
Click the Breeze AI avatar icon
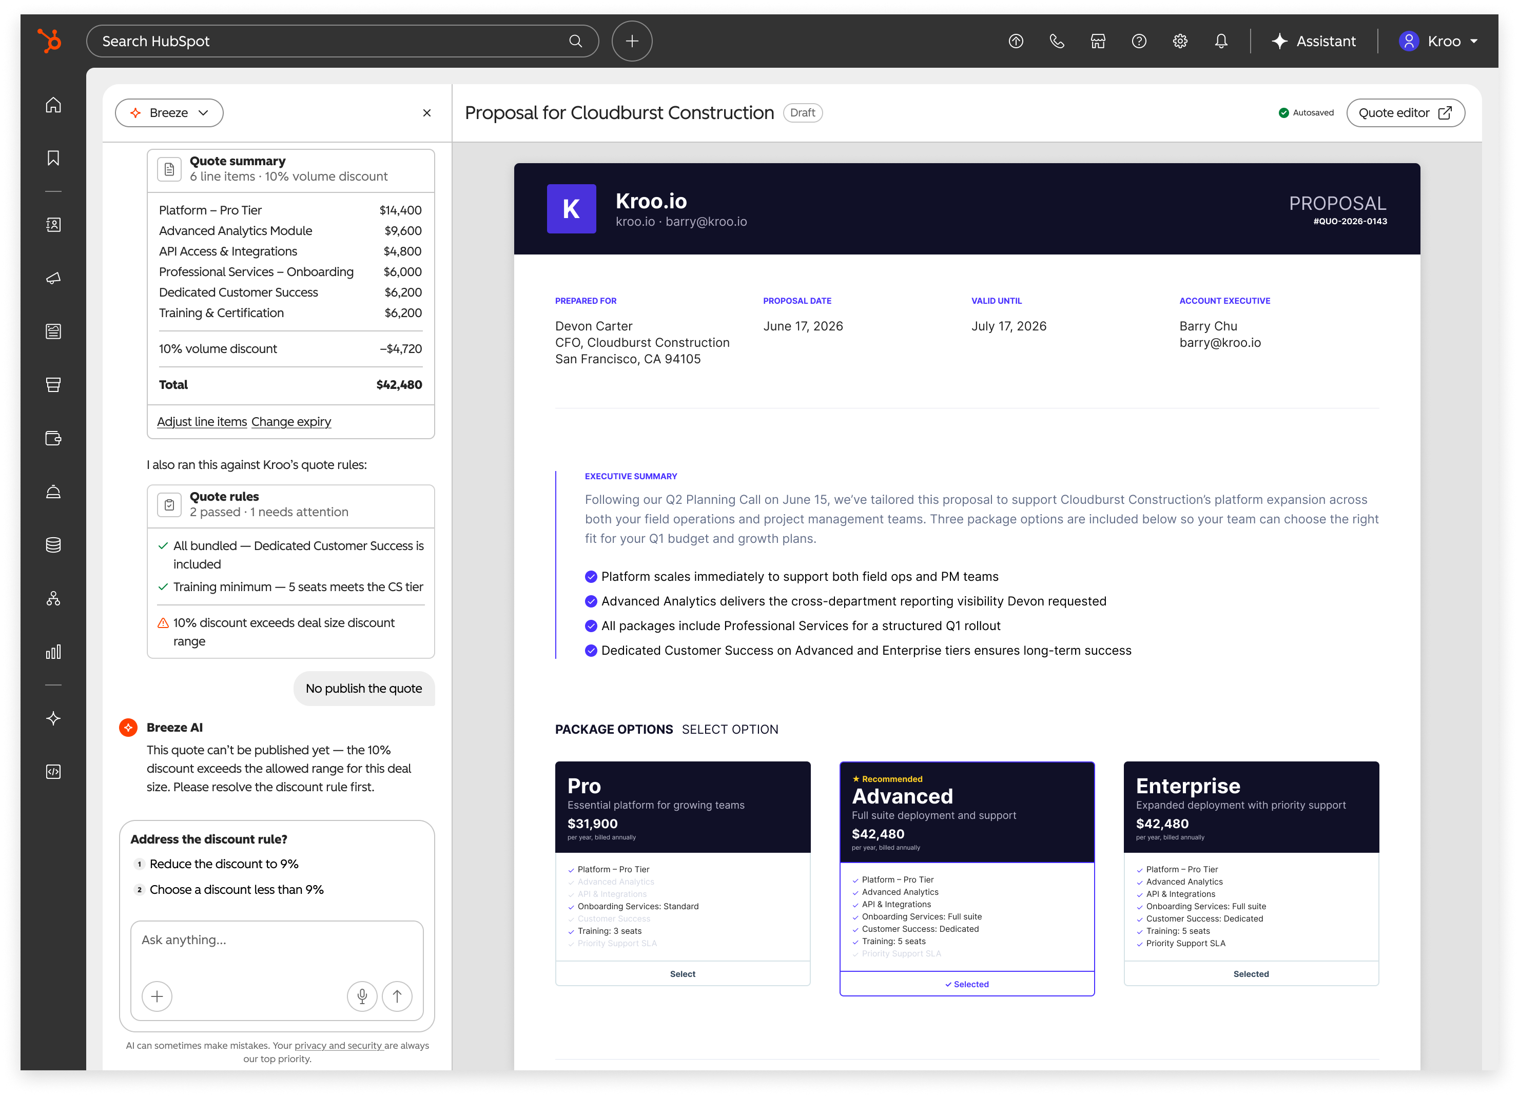[x=128, y=727]
